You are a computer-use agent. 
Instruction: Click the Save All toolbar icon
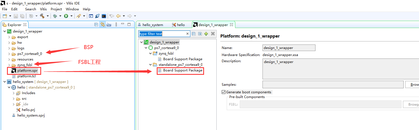click(x=22, y=16)
